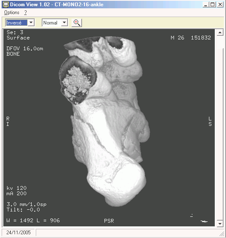226x238 pixels.
Task: Click the vertical scrollbar thumb
Action: click(220, 134)
